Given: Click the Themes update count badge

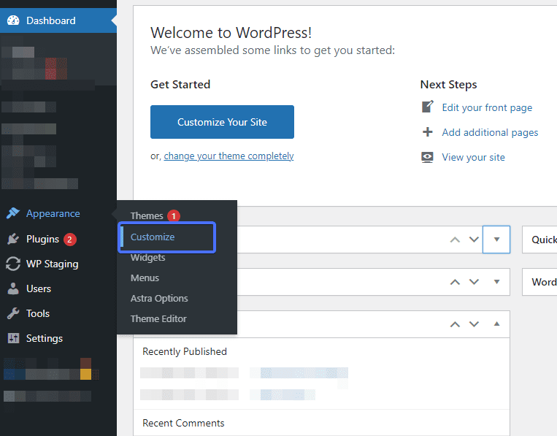Looking at the screenshot, I should point(174,215).
